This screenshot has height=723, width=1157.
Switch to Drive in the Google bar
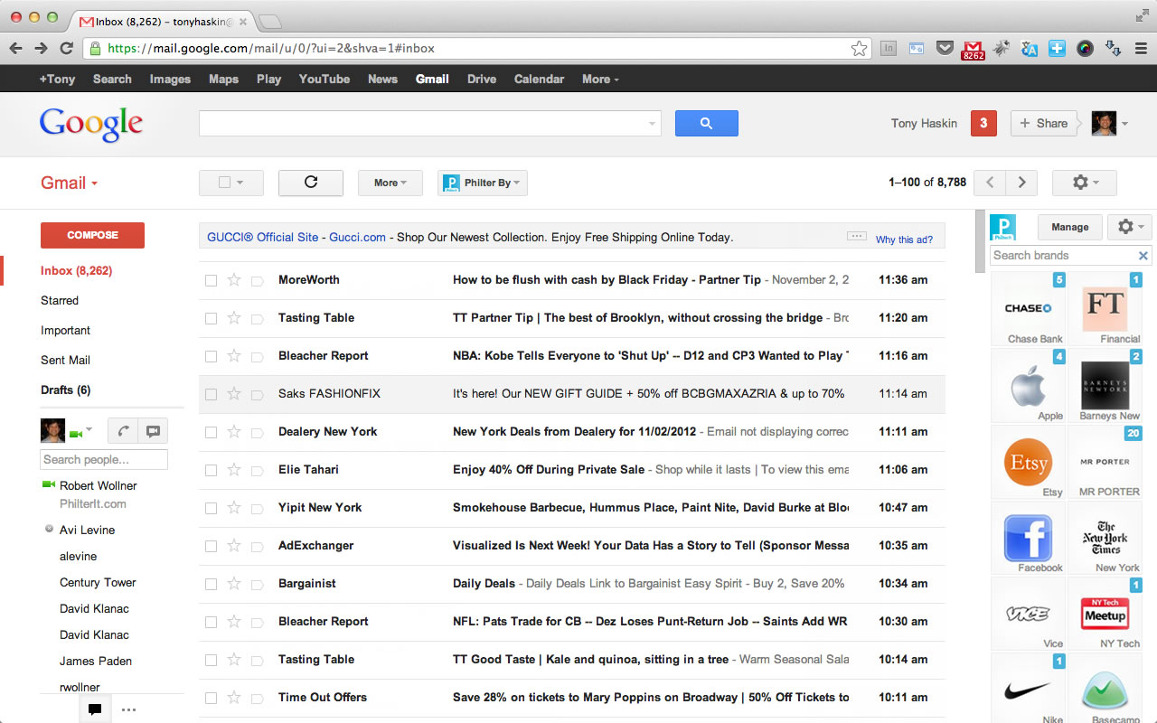pos(481,79)
